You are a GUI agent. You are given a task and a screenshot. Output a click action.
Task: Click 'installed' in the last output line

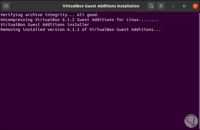[x=32, y=29]
